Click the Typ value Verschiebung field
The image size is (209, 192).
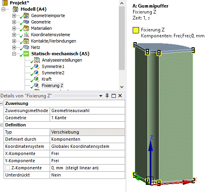pyautogui.click(x=87, y=132)
